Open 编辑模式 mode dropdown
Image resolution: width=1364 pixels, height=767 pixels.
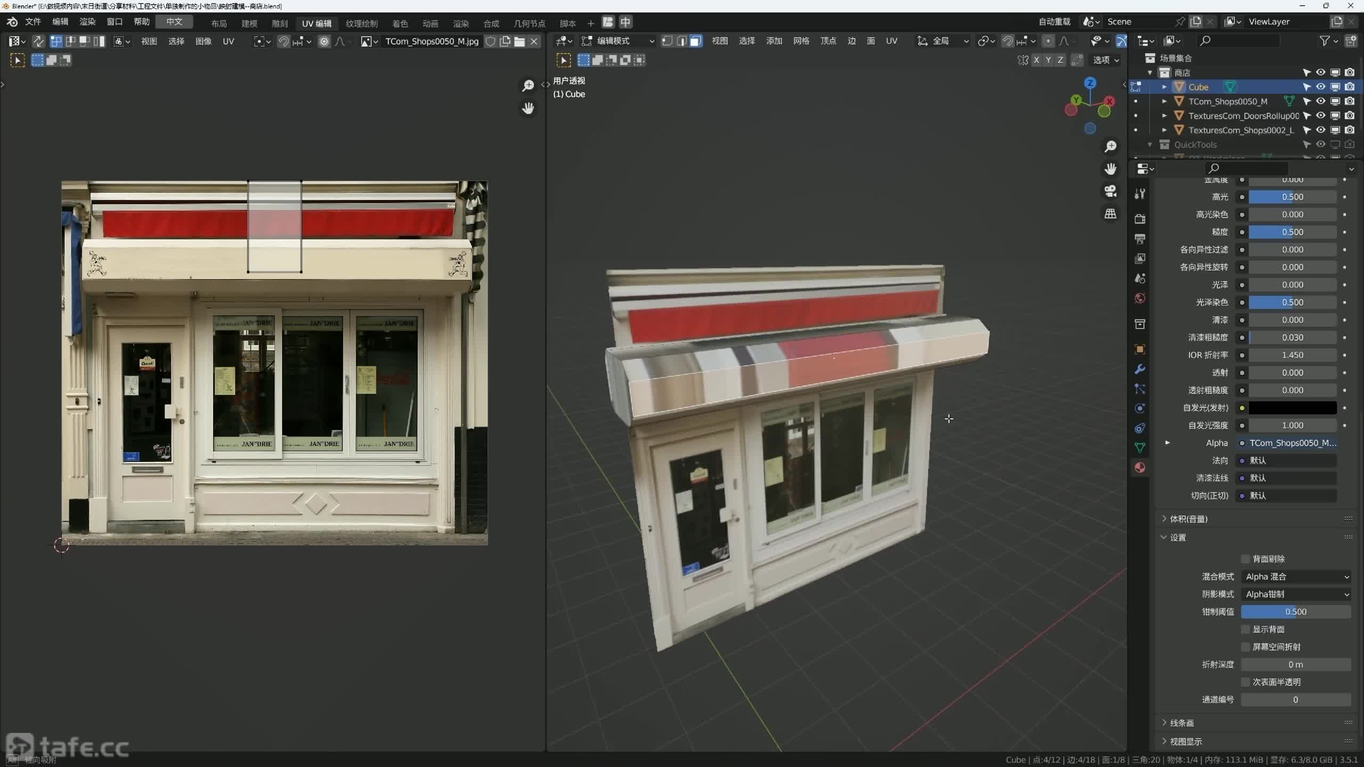point(618,41)
